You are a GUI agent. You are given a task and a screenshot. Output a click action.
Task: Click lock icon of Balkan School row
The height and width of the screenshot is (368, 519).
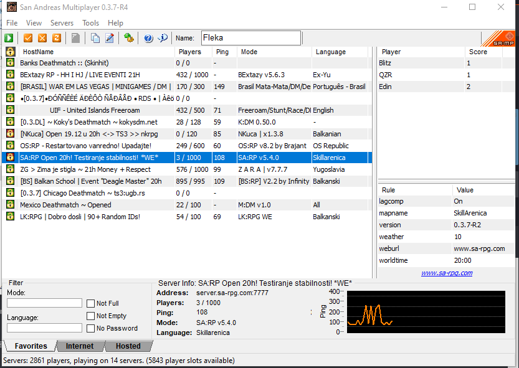coord(10,181)
